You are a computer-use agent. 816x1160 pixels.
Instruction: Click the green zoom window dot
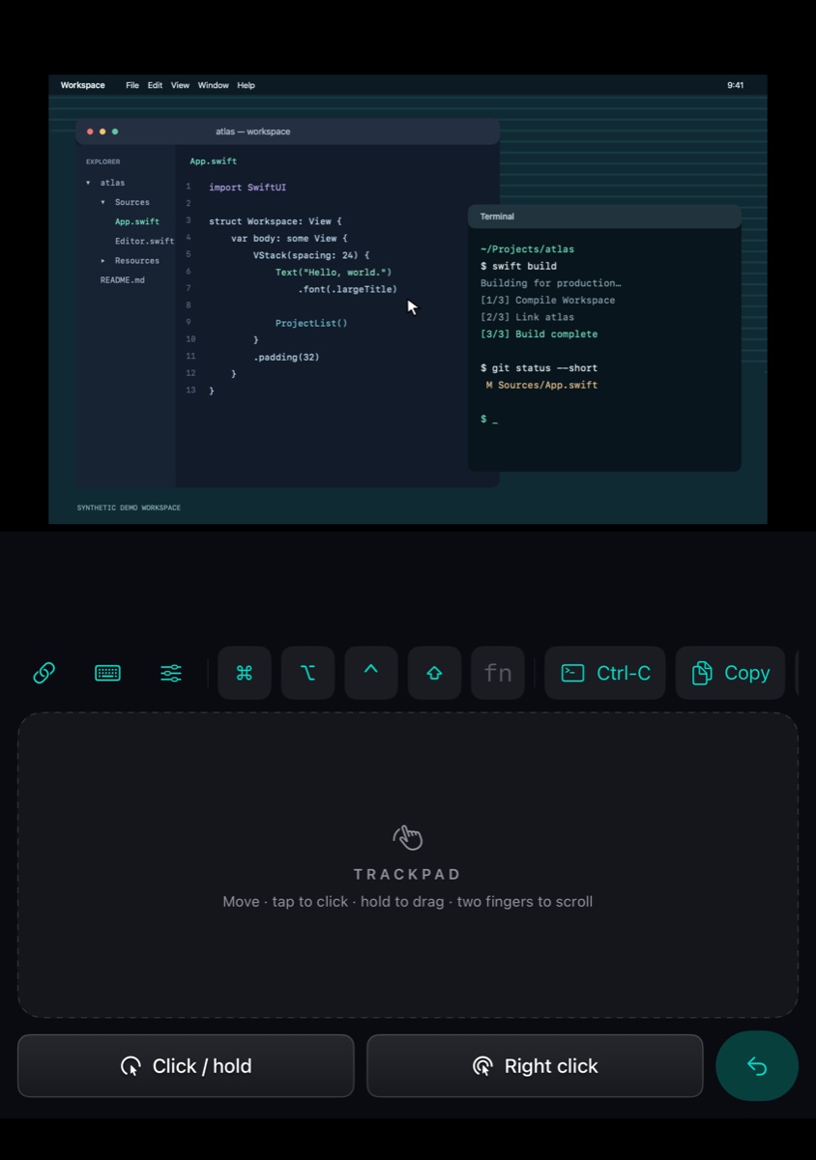click(115, 131)
